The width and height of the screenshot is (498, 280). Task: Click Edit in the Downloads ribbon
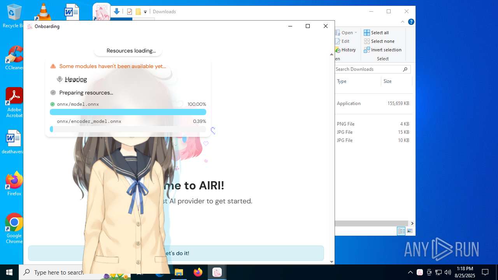click(342, 41)
